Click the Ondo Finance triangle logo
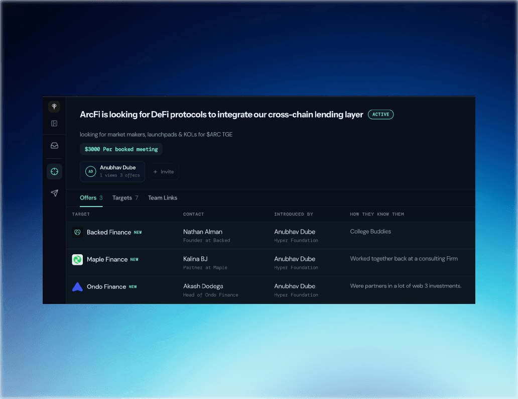Screen dimensions: 518x399 pos(77,287)
